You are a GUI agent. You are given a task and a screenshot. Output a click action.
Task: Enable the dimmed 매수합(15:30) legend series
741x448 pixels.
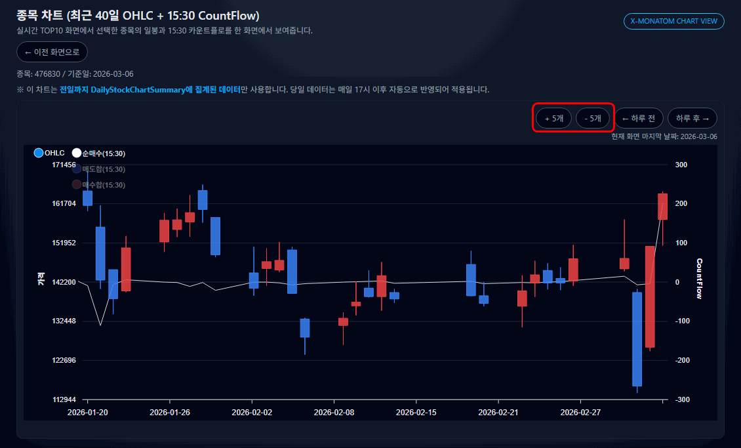click(77, 185)
